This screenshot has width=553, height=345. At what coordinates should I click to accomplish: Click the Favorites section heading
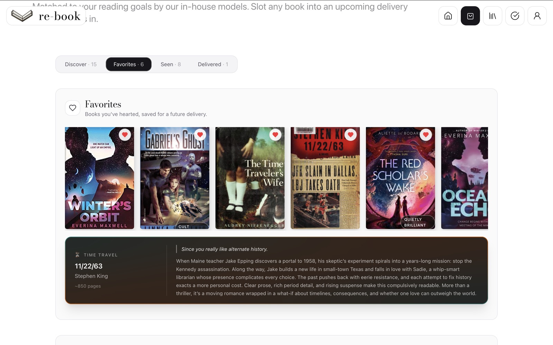pyautogui.click(x=103, y=104)
